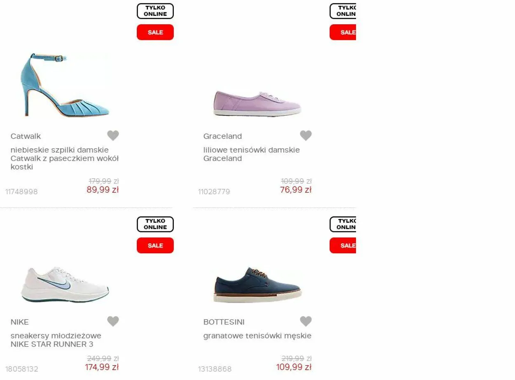The image size is (515, 380).
Task: Click the Catwalk brand name
Action: pos(26,136)
